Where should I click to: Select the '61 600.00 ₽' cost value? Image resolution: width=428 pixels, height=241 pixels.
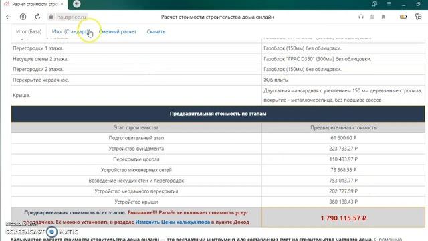tap(343, 138)
